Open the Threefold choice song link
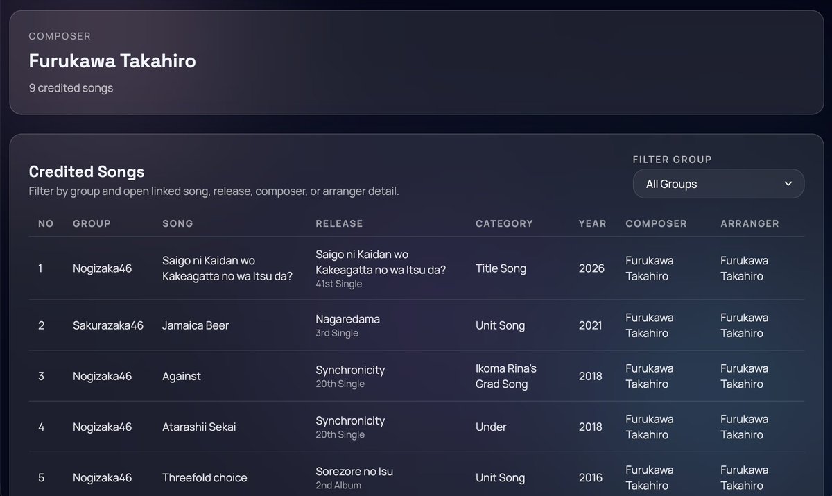832x496 pixels. click(x=205, y=477)
